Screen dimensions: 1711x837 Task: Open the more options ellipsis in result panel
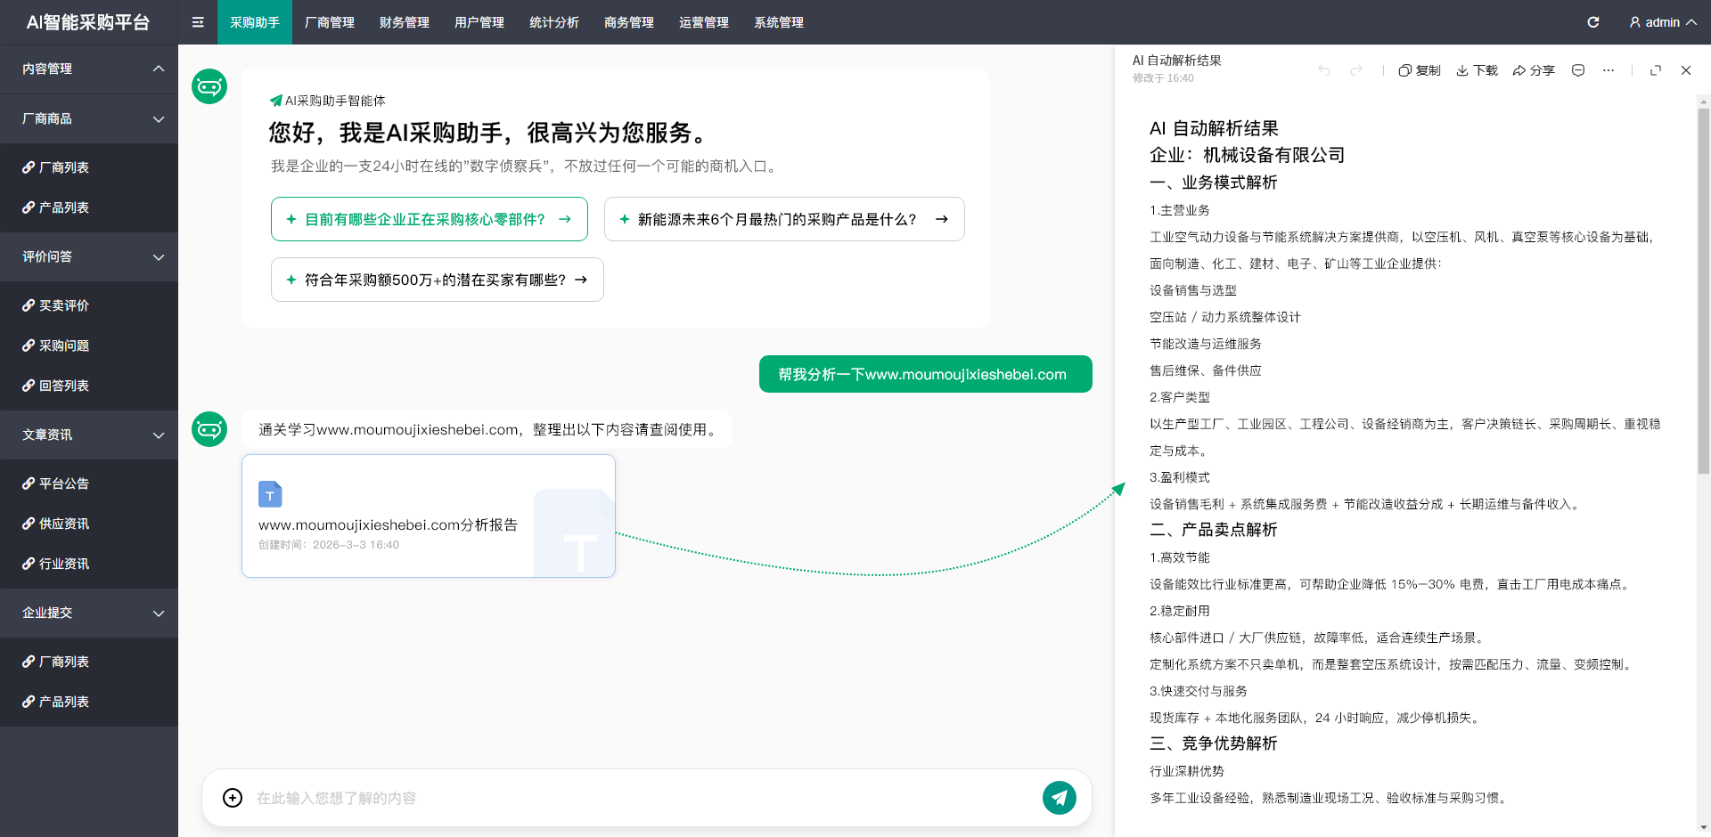1608,70
